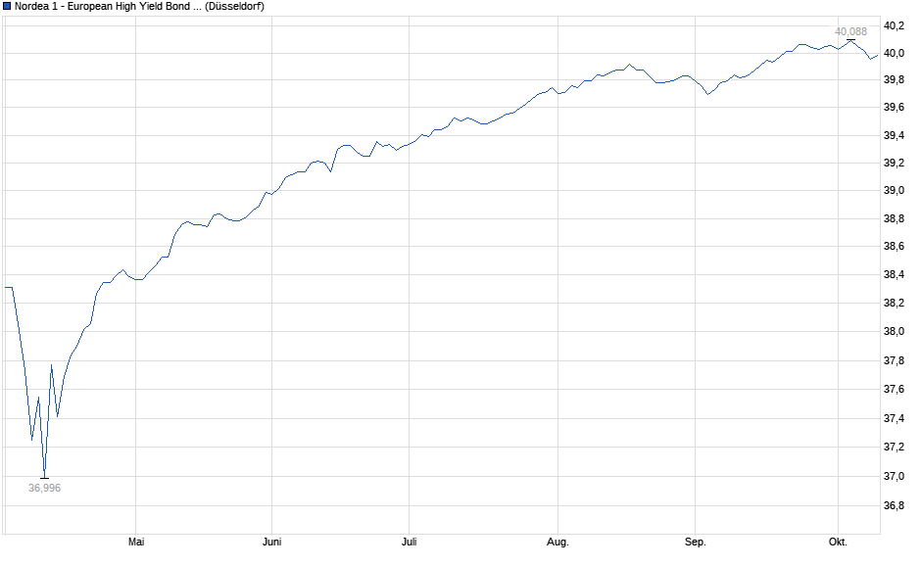Click the 39,0 price axis label

point(894,191)
